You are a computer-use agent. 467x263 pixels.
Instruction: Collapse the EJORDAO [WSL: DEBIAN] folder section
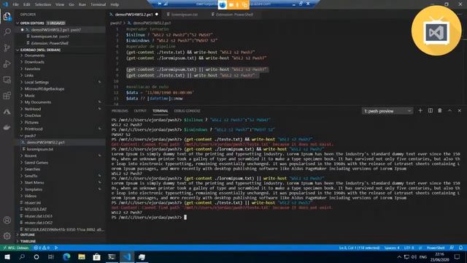point(40,50)
